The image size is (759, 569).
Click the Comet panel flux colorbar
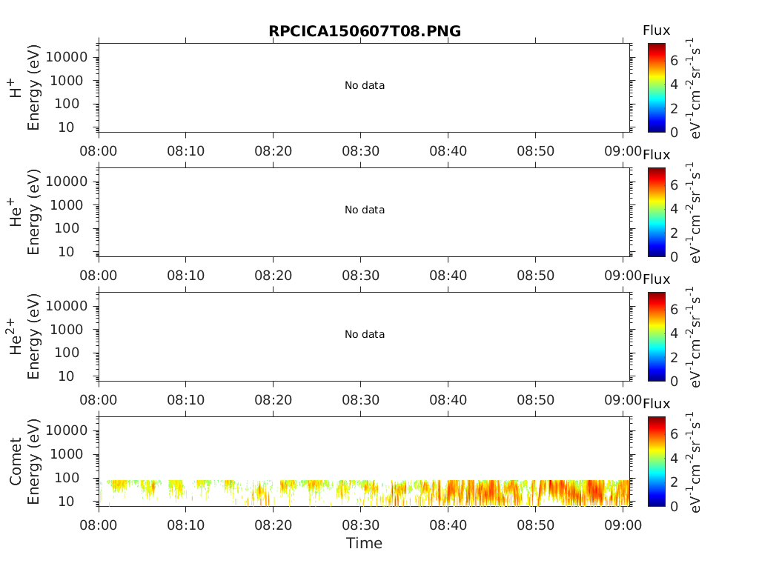tap(657, 461)
